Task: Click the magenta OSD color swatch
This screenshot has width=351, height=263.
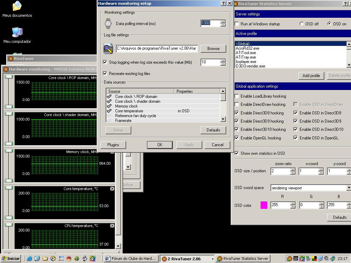Action: tap(264, 205)
